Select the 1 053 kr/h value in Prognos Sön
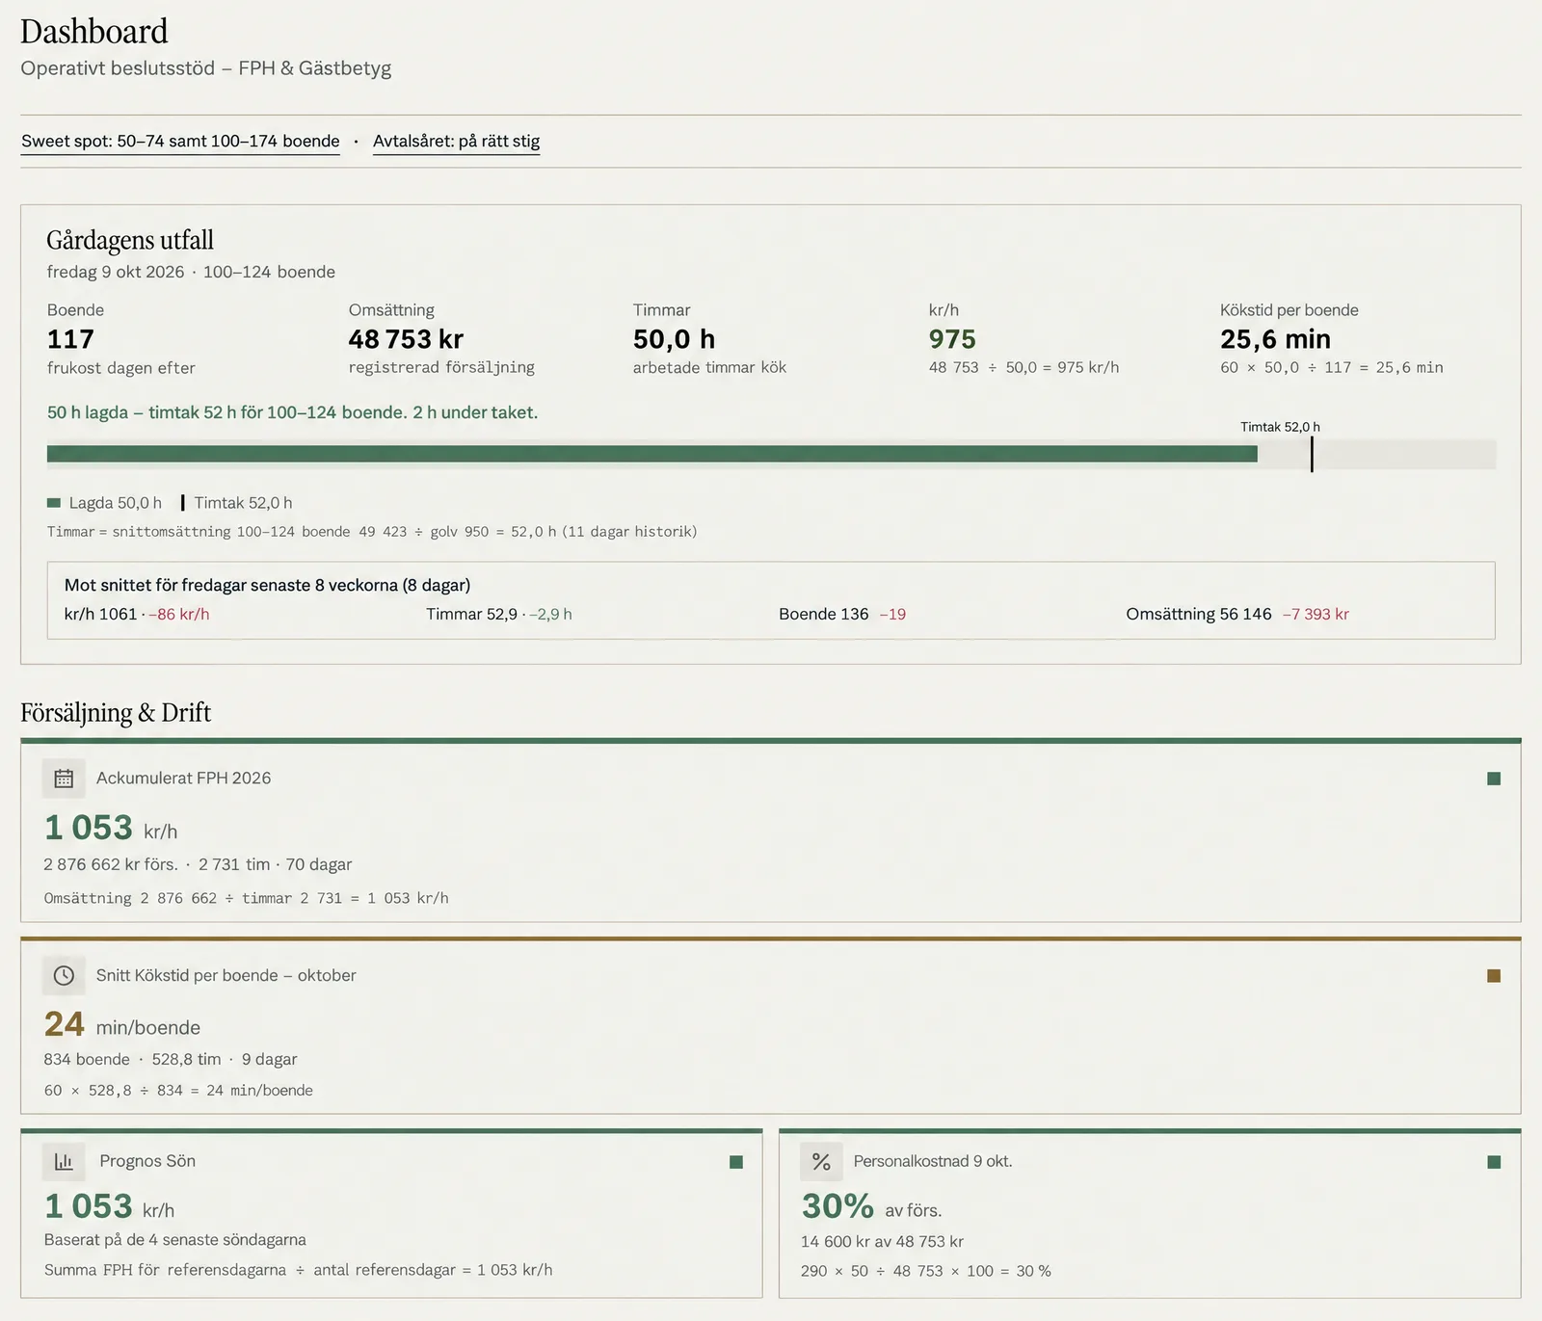 110,1207
